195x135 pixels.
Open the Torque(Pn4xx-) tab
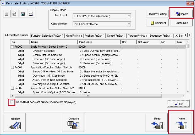[x=137, y=36]
